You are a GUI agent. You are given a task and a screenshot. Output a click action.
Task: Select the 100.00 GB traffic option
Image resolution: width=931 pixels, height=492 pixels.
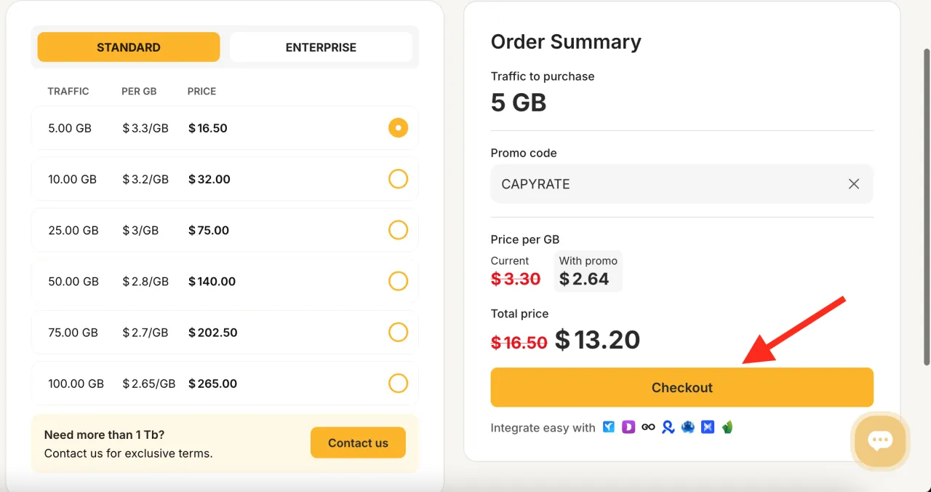point(398,384)
